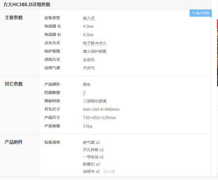
Task: Select the 产品附件 section label
Action: [x=14, y=142]
